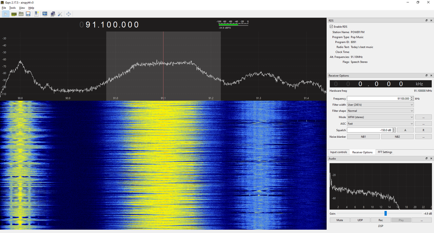Click the radio text Today's best music

click(x=362, y=47)
